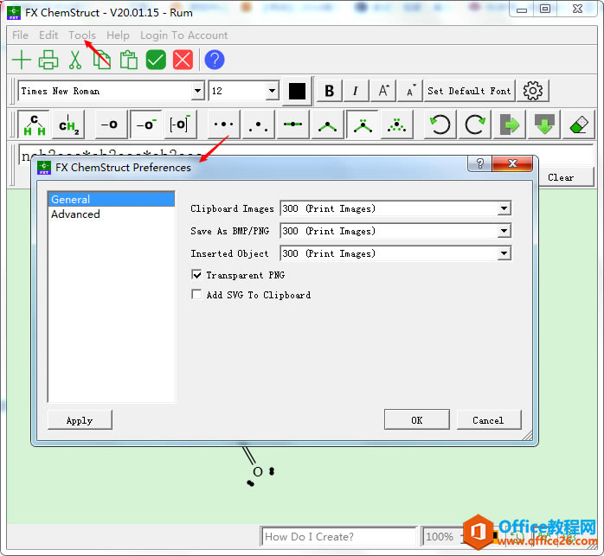This screenshot has height=556, width=604.
Task: Rotate structure counterclockwise
Action: [x=440, y=125]
